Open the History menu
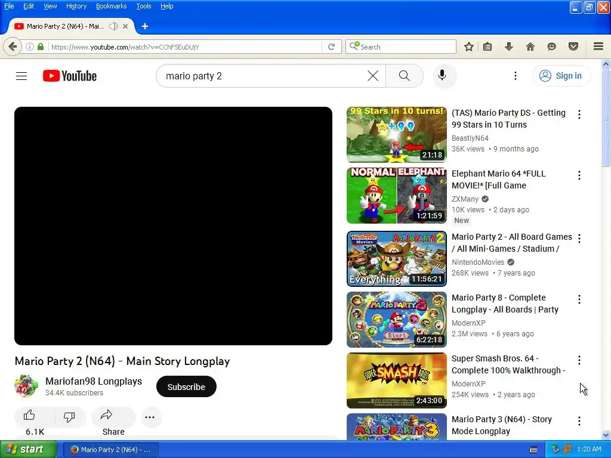 pyautogui.click(x=76, y=6)
